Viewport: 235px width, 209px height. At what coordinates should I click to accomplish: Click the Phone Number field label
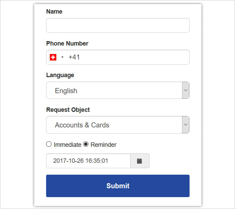tap(67, 43)
